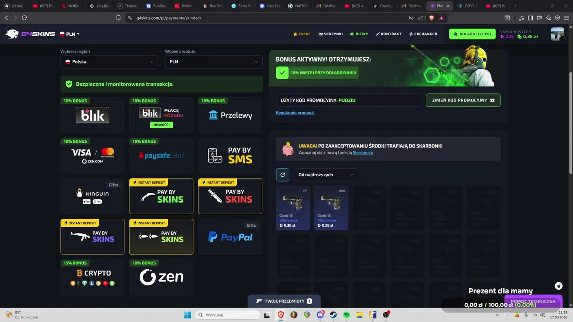Open File Explorer from taskbar

[359, 315]
